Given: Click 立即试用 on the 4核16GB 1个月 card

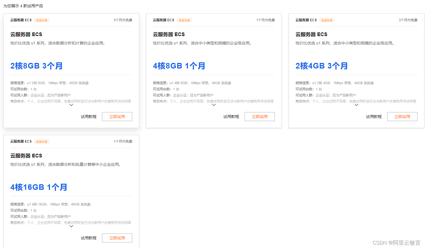Looking at the screenshot, I should pyautogui.click(x=117, y=238).
